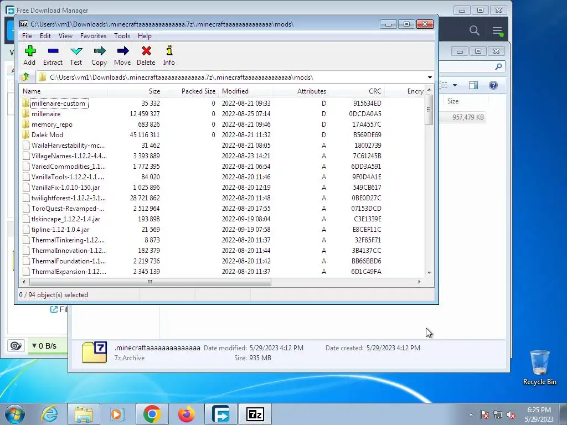The width and height of the screenshot is (567, 425).
Task: Open the millenaire-custom folder icon
Action: coord(25,103)
